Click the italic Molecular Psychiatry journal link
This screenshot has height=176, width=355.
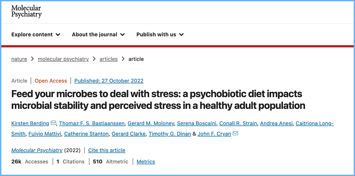coord(37,150)
